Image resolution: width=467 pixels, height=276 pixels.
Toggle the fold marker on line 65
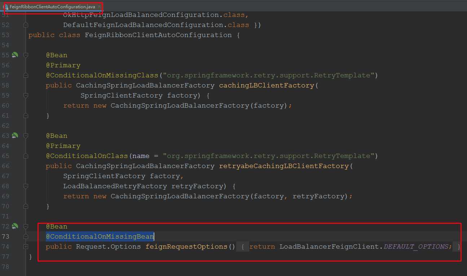click(x=26, y=156)
